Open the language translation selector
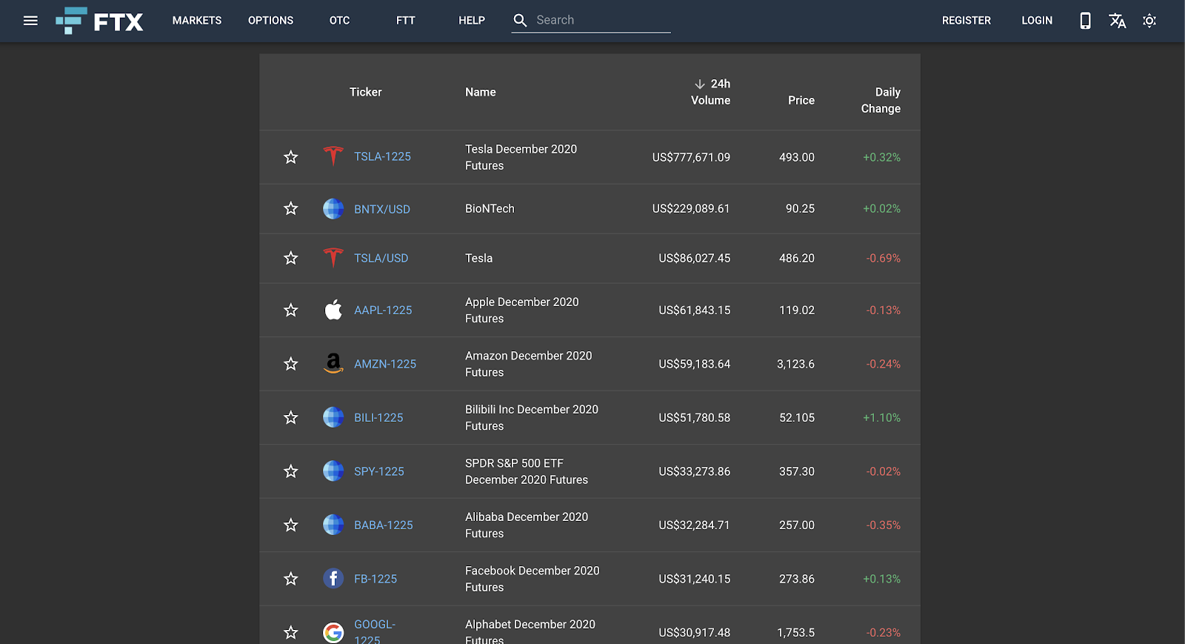Viewport: 1185px width, 644px height. click(1118, 21)
